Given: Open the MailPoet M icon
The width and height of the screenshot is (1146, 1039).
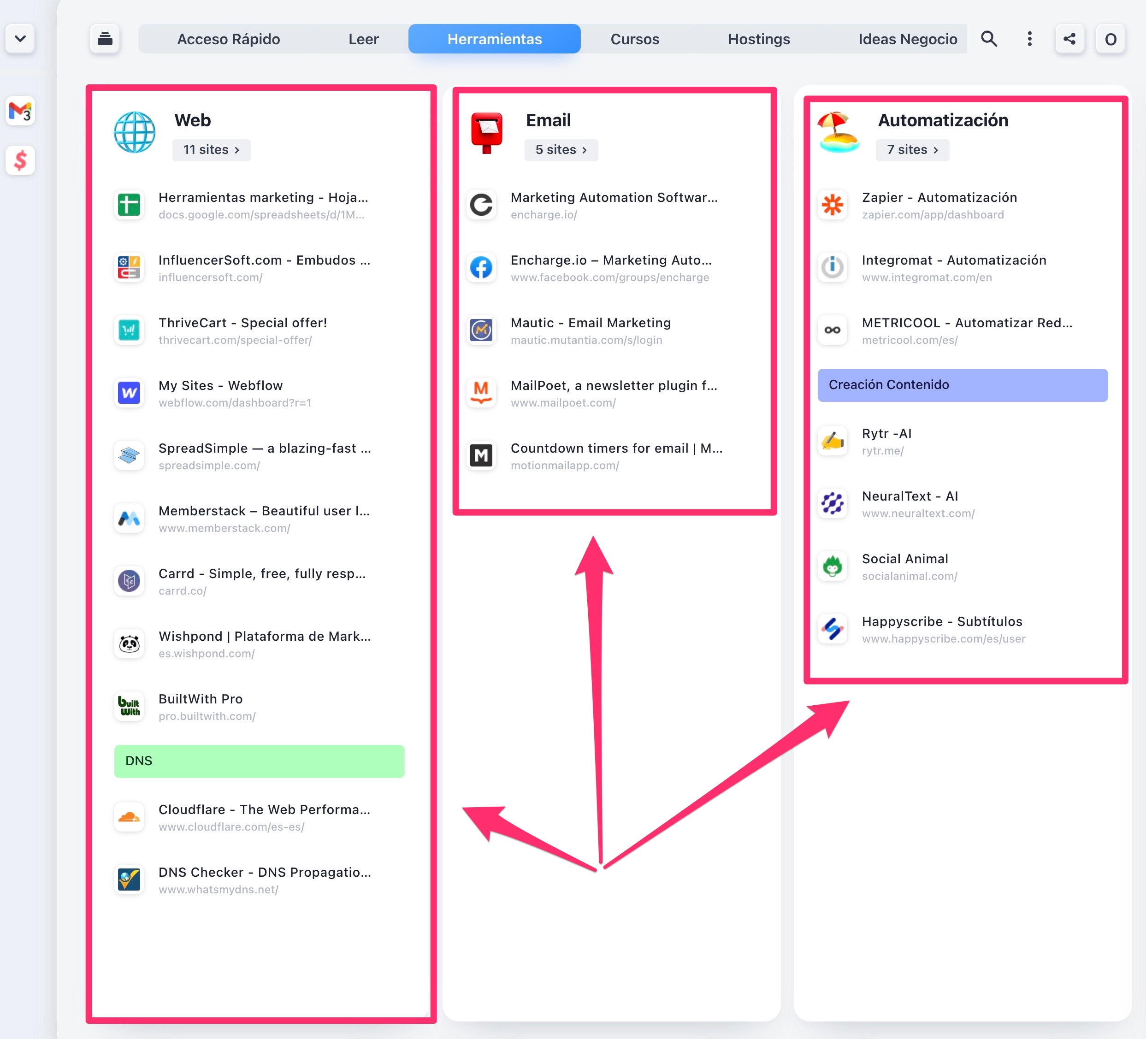Looking at the screenshot, I should point(481,393).
